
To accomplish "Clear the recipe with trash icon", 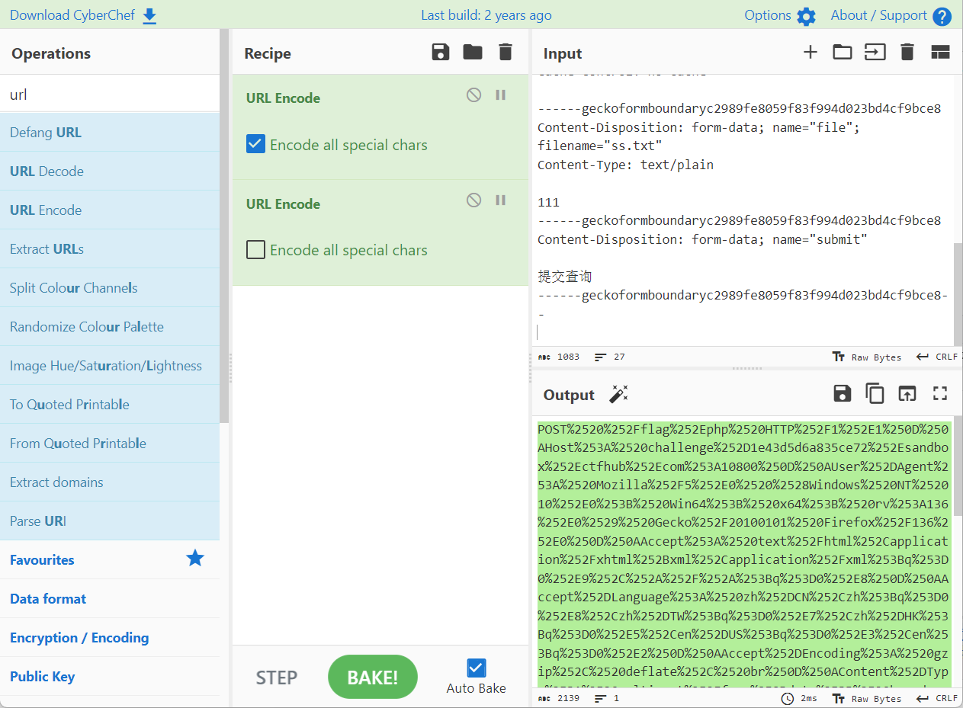I will pos(505,53).
